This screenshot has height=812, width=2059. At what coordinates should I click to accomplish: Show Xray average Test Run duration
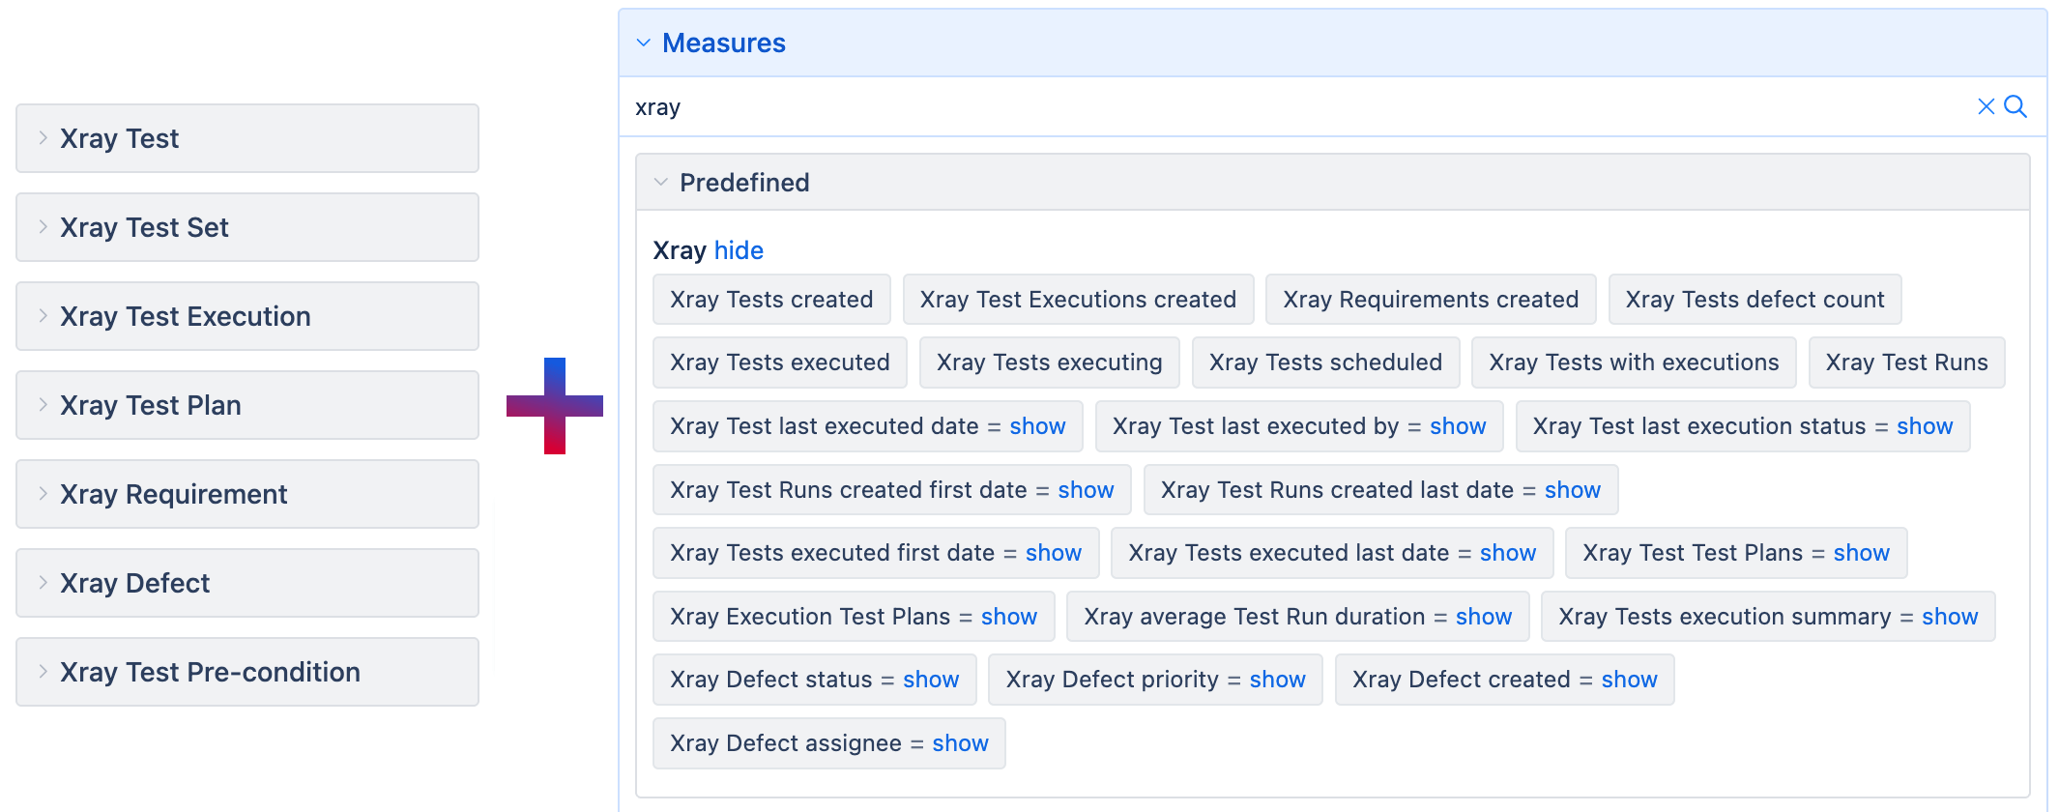1484,617
